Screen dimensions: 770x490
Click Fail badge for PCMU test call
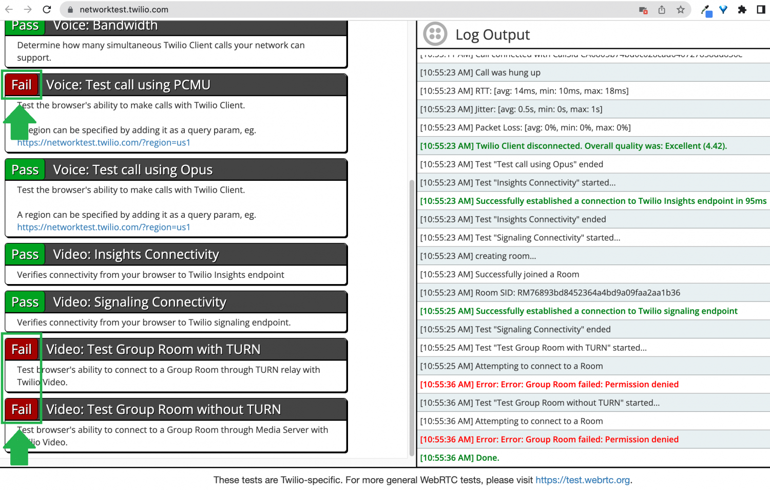(x=22, y=85)
